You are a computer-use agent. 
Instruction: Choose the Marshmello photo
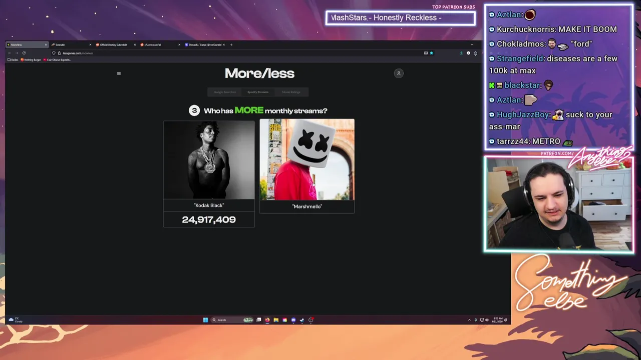tap(307, 159)
